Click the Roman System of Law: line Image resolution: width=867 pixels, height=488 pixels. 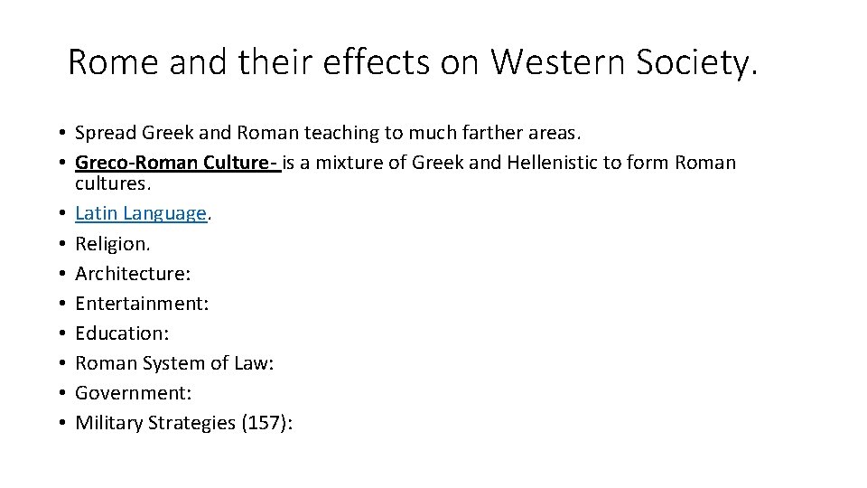coord(175,362)
